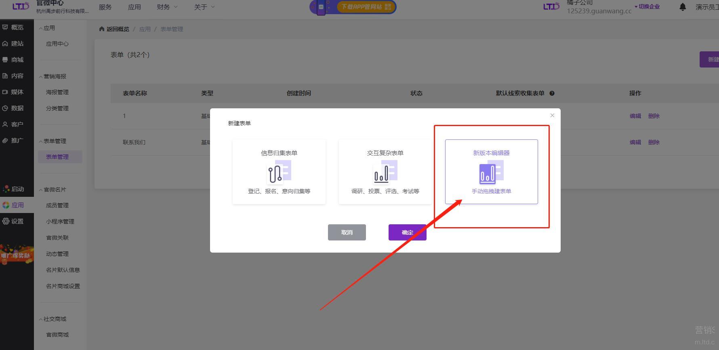This screenshot has width=719, height=350.
Task: Click the home icon next to 返回概览
Action: tap(101, 29)
